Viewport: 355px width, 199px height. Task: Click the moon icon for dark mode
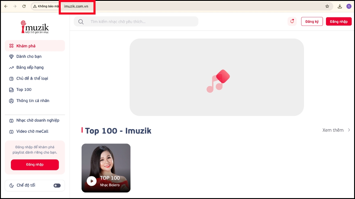[x=12, y=185]
